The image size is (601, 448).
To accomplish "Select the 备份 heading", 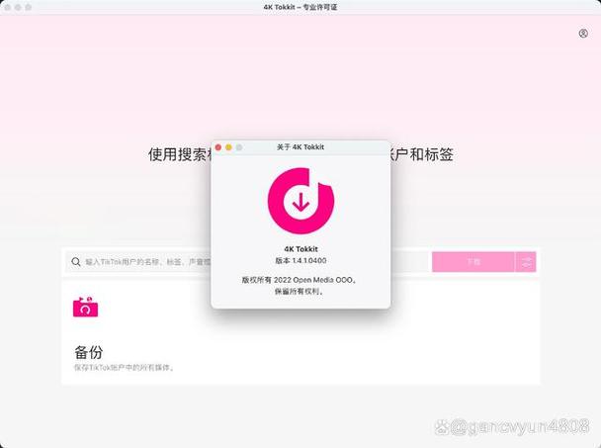I will coord(89,352).
